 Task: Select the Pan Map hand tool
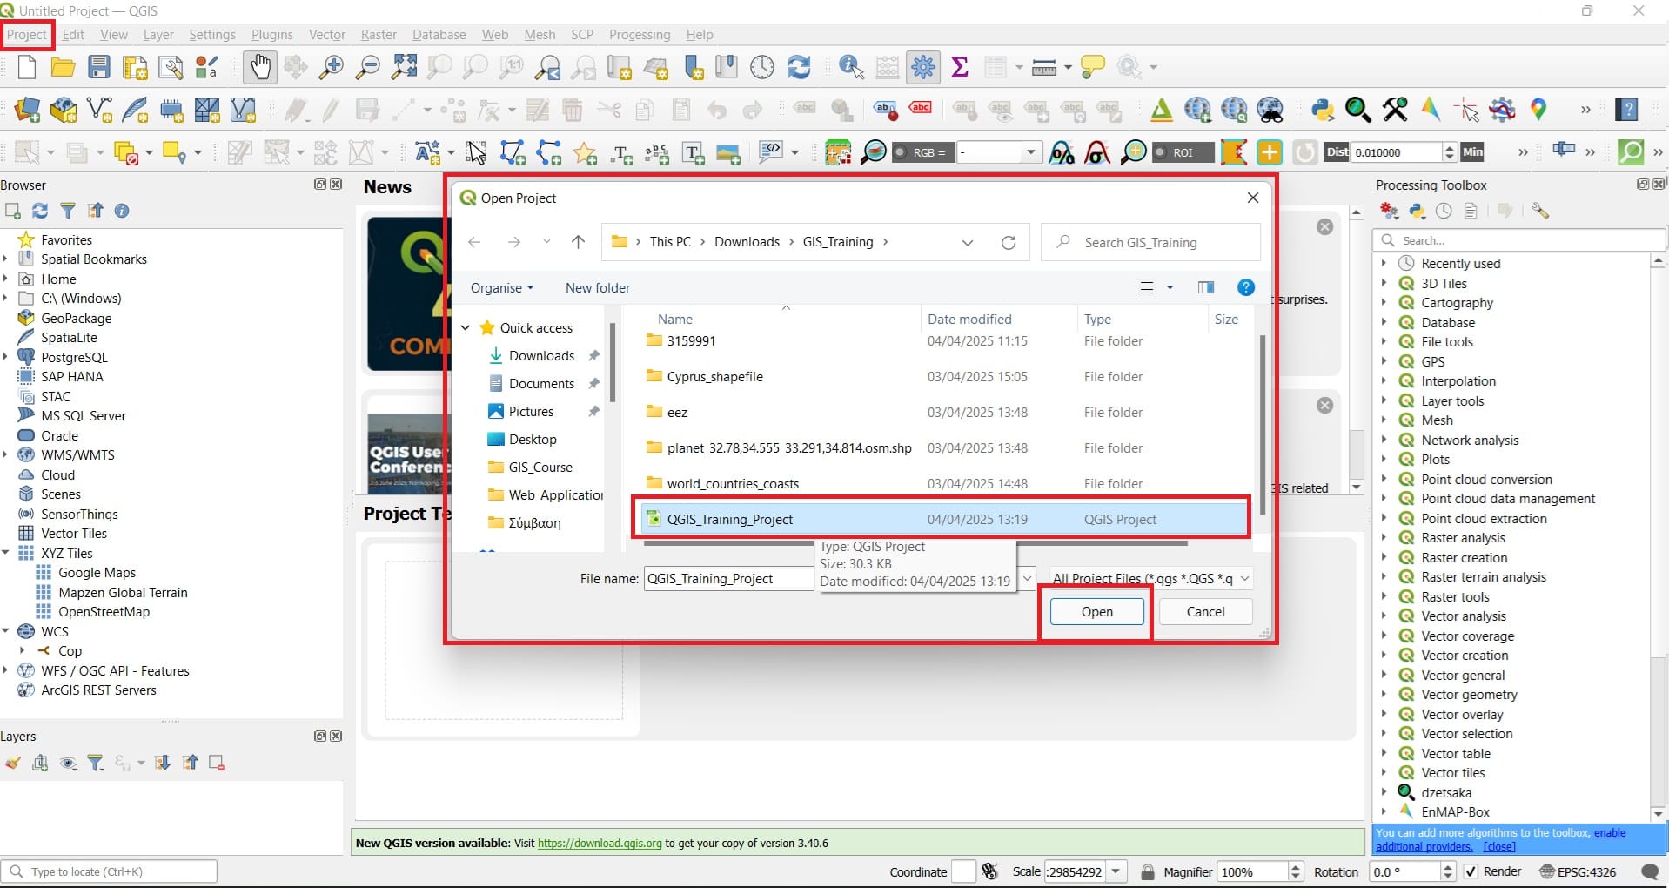pyautogui.click(x=259, y=67)
